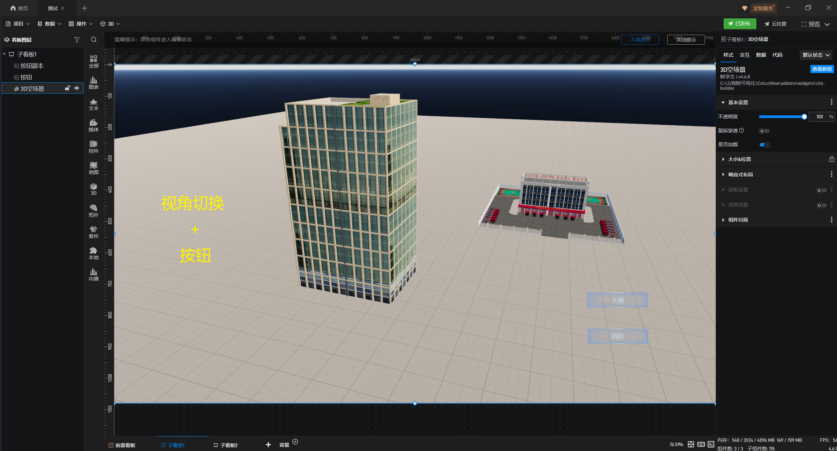Hide the 3D空场景 layer with eye icon
The width and height of the screenshot is (837, 451).
coord(77,88)
